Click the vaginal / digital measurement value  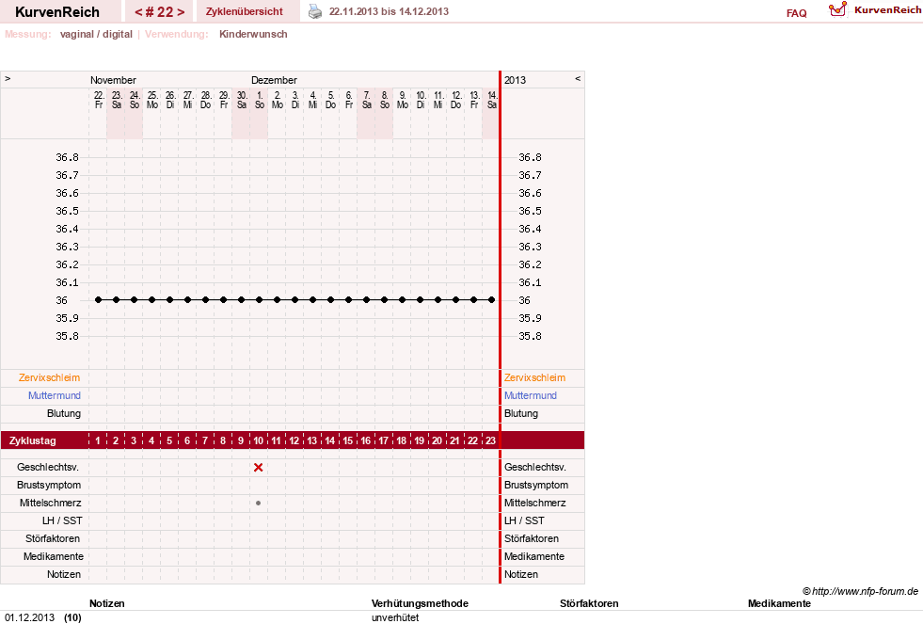coord(96,34)
